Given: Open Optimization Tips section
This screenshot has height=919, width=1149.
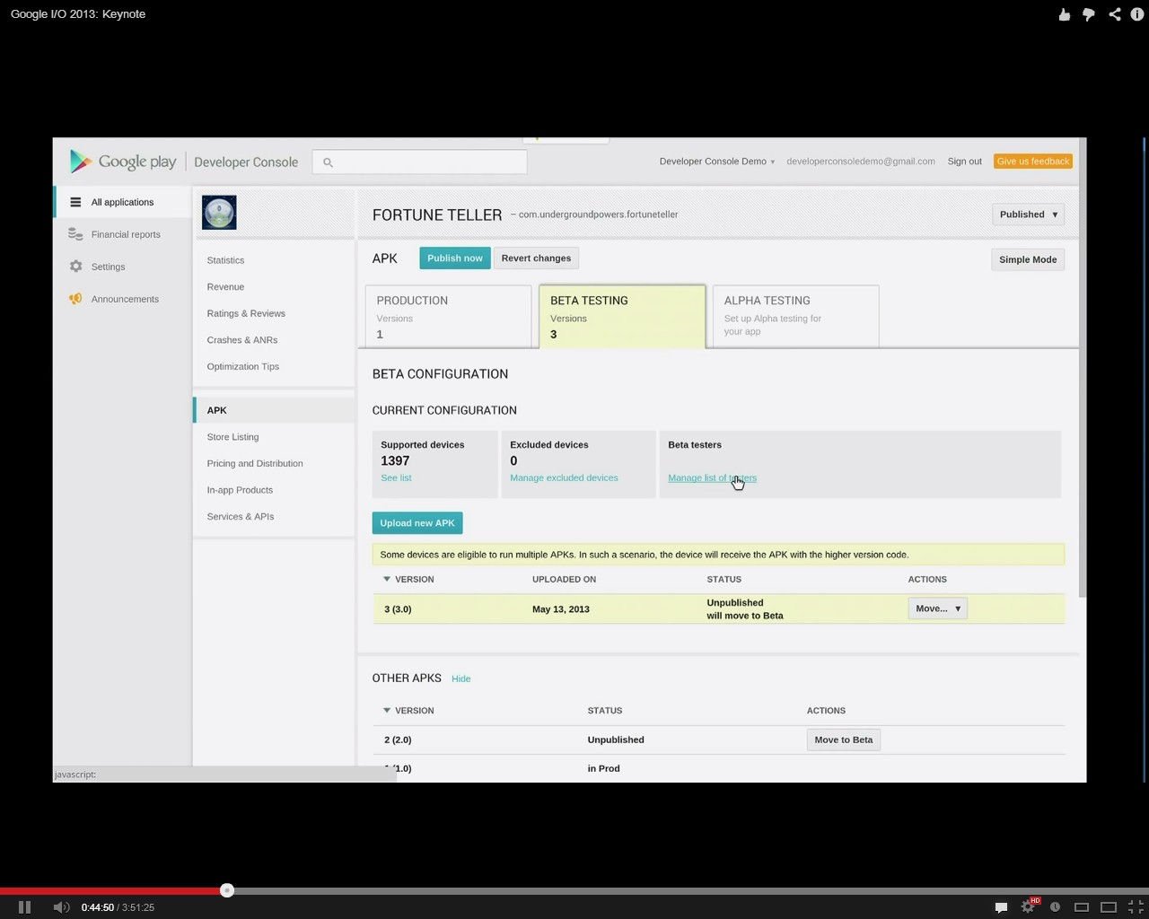Looking at the screenshot, I should (242, 366).
